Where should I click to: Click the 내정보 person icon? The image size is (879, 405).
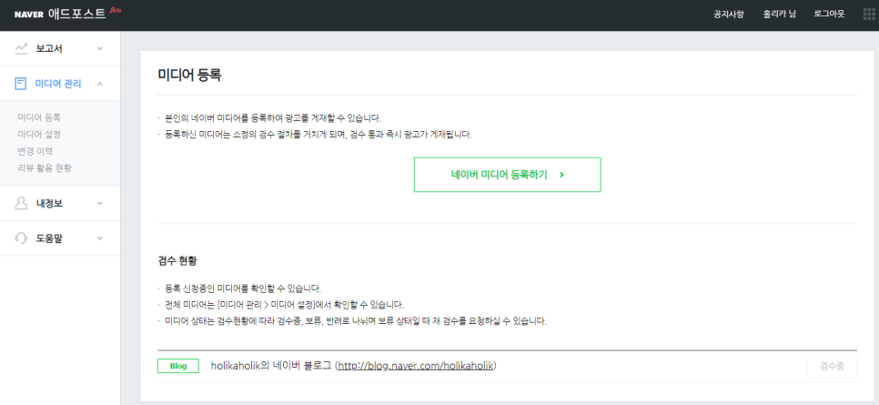(21, 203)
